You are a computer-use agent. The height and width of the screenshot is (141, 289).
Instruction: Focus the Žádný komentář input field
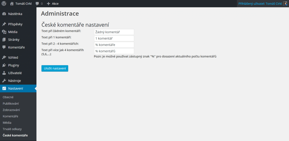(x=114, y=32)
